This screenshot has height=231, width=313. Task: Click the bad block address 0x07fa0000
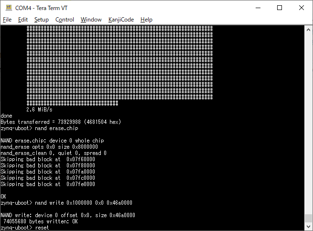pos(81,172)
